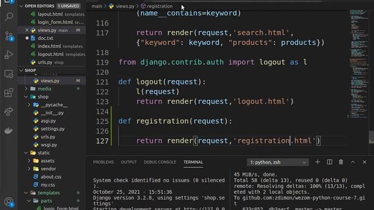Expand the media folder
Viewport: 374px width, 210px height.
(x=26, y=89)
